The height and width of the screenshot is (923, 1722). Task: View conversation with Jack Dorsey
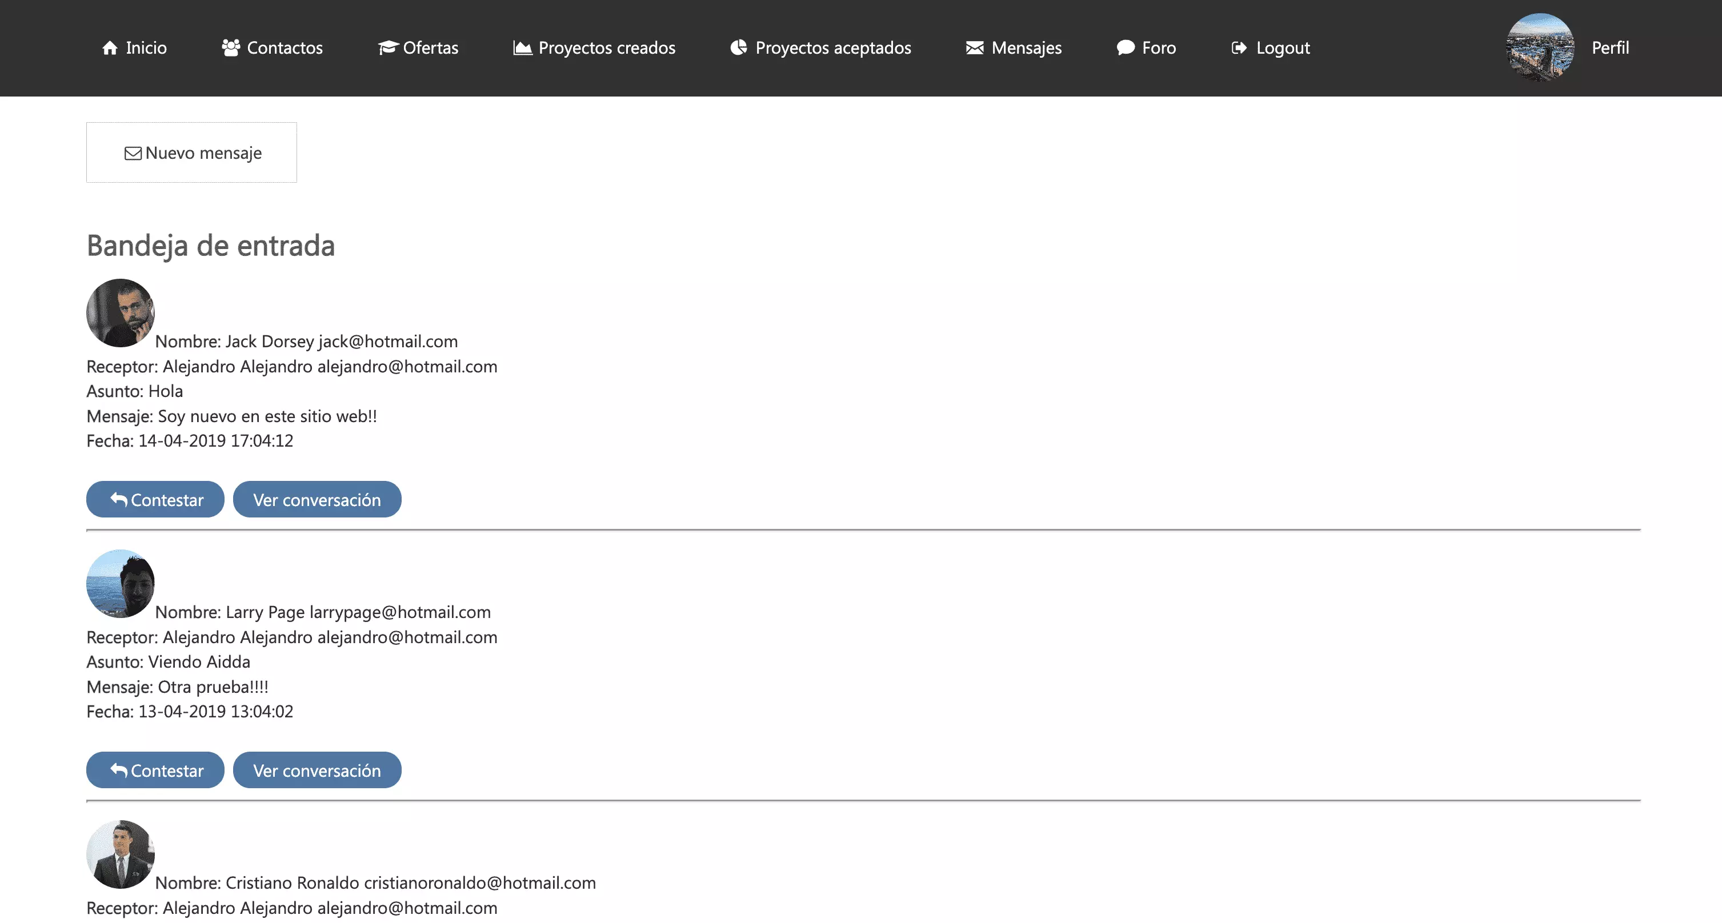coord(317,499)
